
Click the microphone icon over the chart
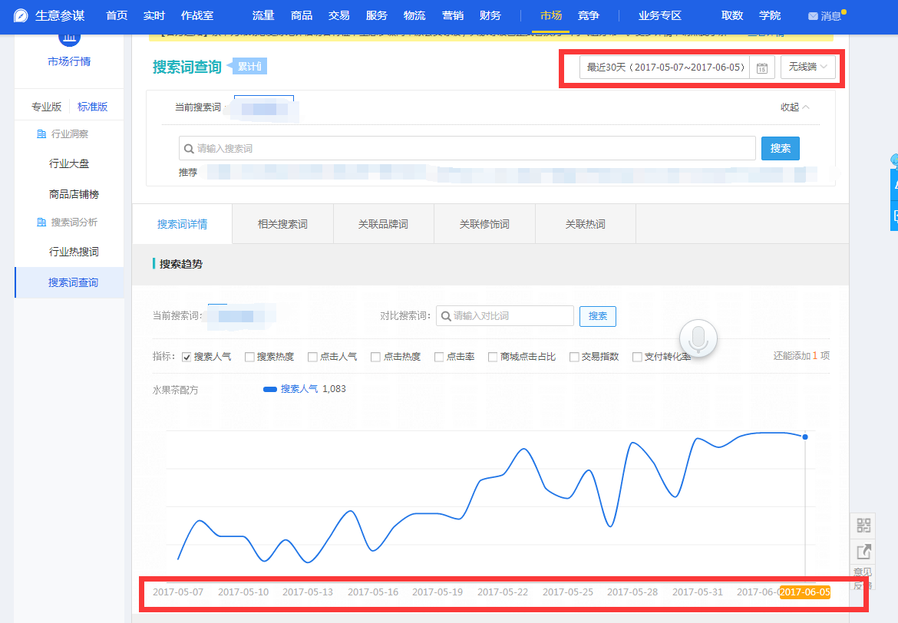point(697,338)
